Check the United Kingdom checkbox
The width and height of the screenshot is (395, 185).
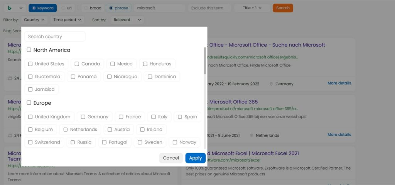tap(30, 117)
